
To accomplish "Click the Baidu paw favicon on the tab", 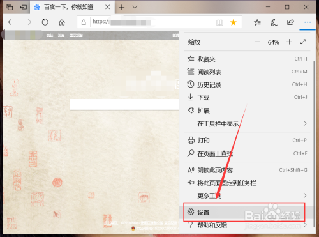I will point(37,8).
